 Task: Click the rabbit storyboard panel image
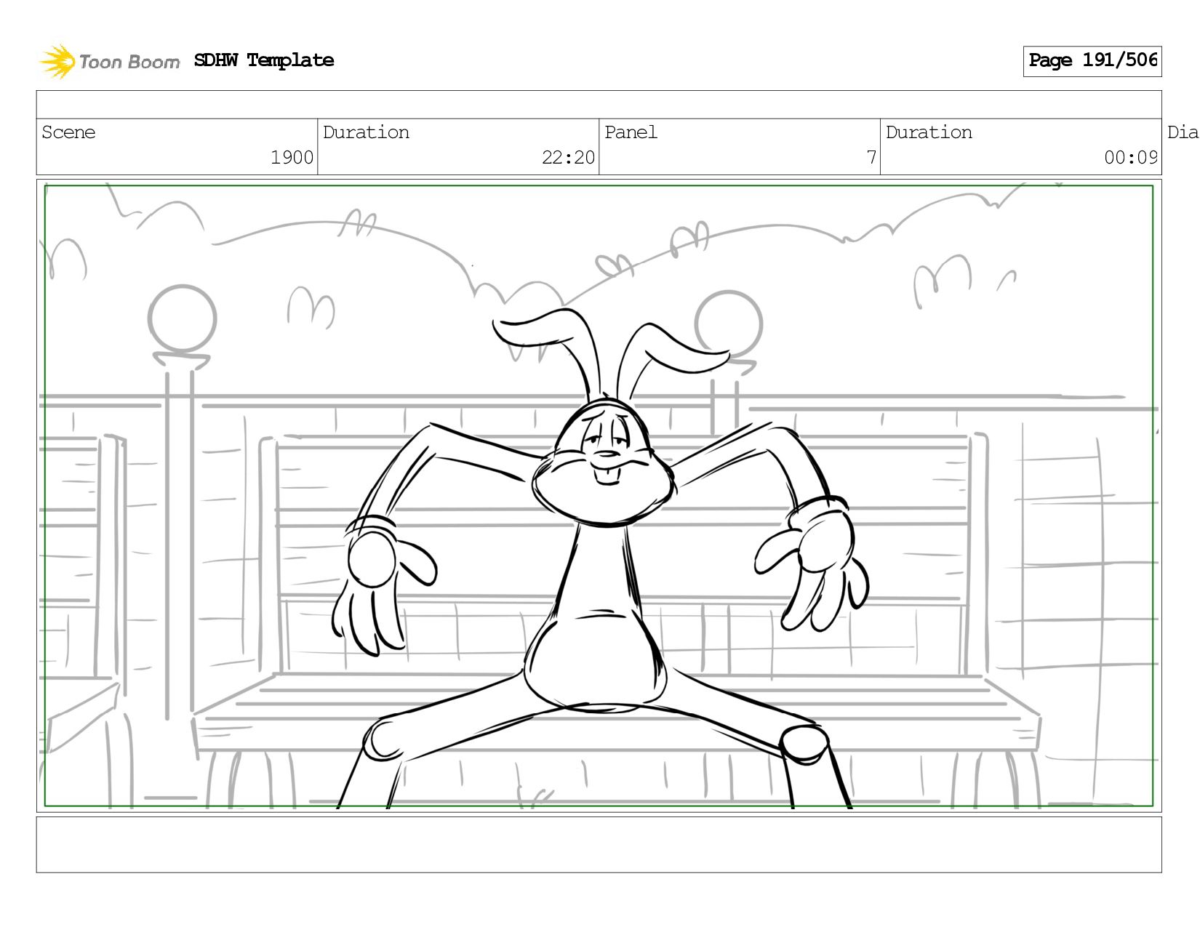click(599, 496)
